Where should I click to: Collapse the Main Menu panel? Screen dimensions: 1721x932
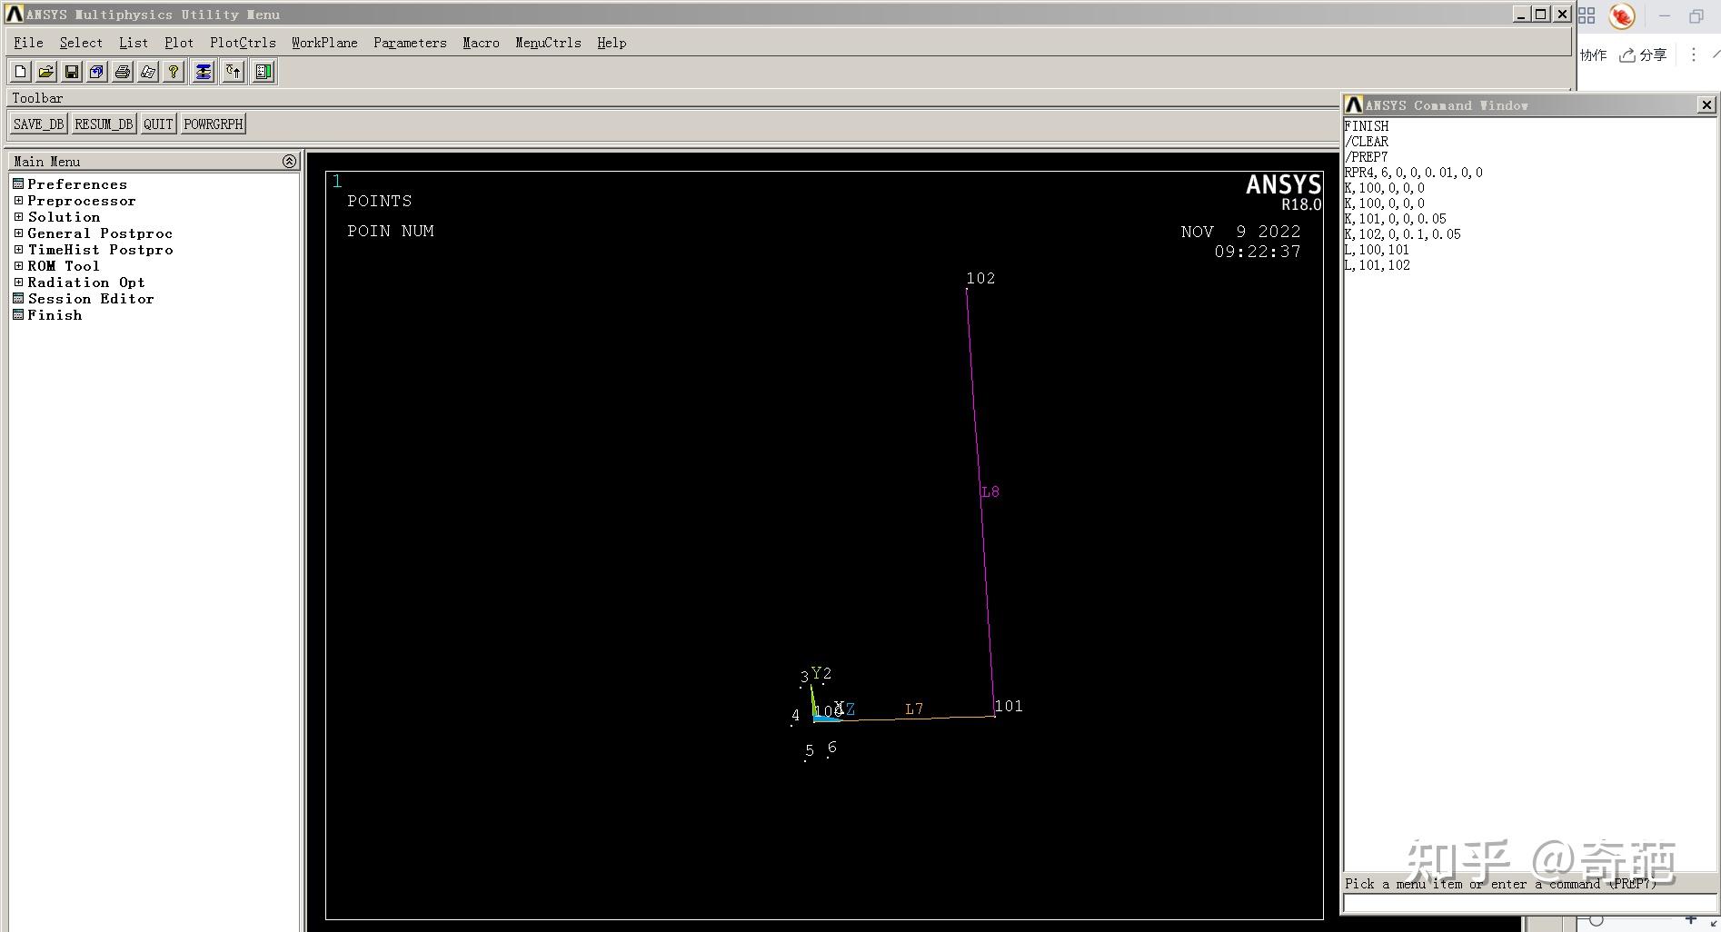point(289,161)
